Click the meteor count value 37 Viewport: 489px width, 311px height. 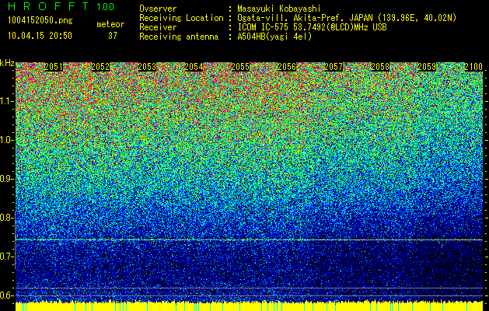tap(113, 36)
